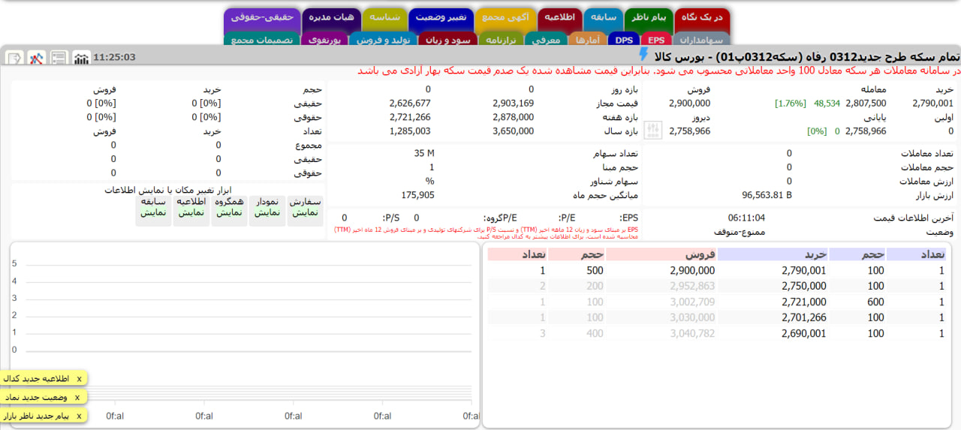This screenshot has height=430, width=961.
Task: Click the document export icon in toolbar
Action: (15, 58)
